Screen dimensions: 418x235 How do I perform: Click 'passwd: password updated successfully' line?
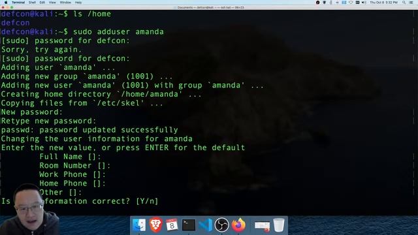(x=89, y=130)
